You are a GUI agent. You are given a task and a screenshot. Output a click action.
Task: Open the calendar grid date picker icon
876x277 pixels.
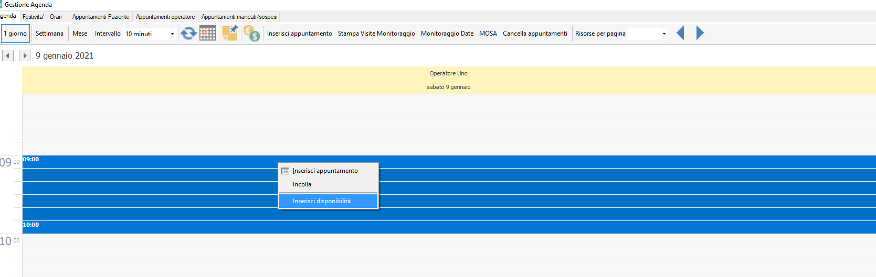point(208,34)
